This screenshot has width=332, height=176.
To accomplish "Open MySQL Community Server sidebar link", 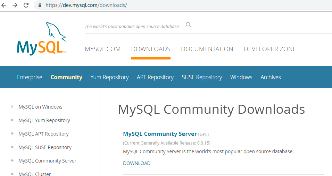I will coord(48,161).
